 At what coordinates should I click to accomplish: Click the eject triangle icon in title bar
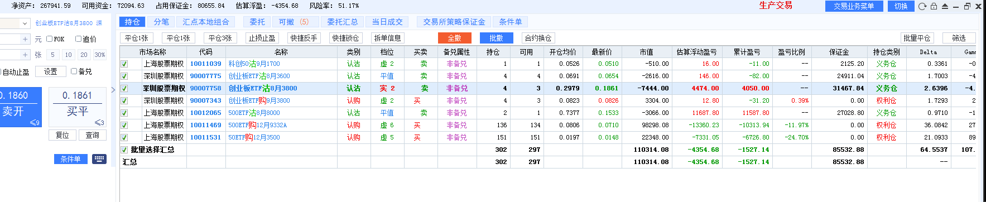tap(945, 6)
